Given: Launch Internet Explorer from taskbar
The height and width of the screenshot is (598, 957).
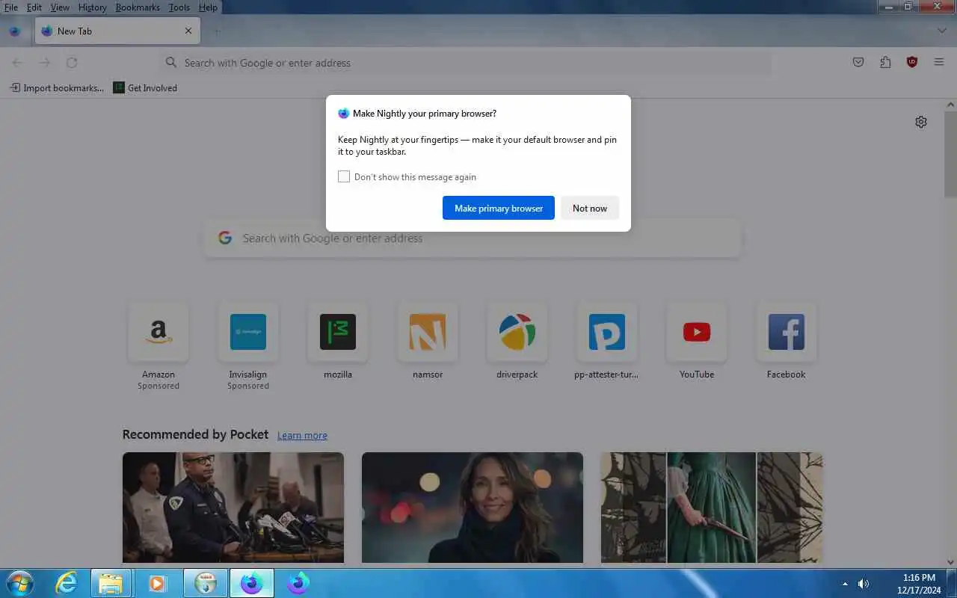Looking at the screenshot, I should point(67,583).
